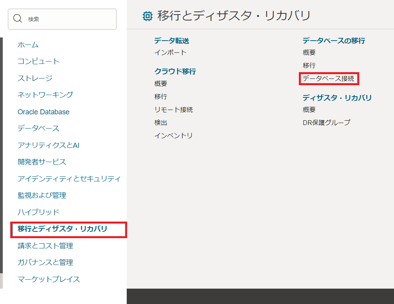Open the ホーム menu item
394x304 pixels.
coord(28,45)
